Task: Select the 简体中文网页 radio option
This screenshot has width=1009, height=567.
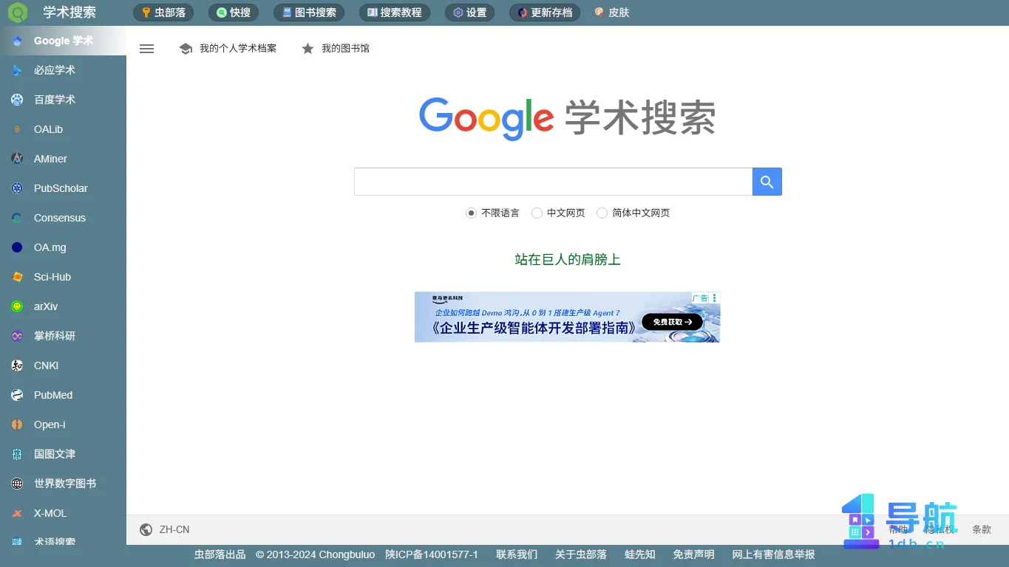Action: click(602, 213)
